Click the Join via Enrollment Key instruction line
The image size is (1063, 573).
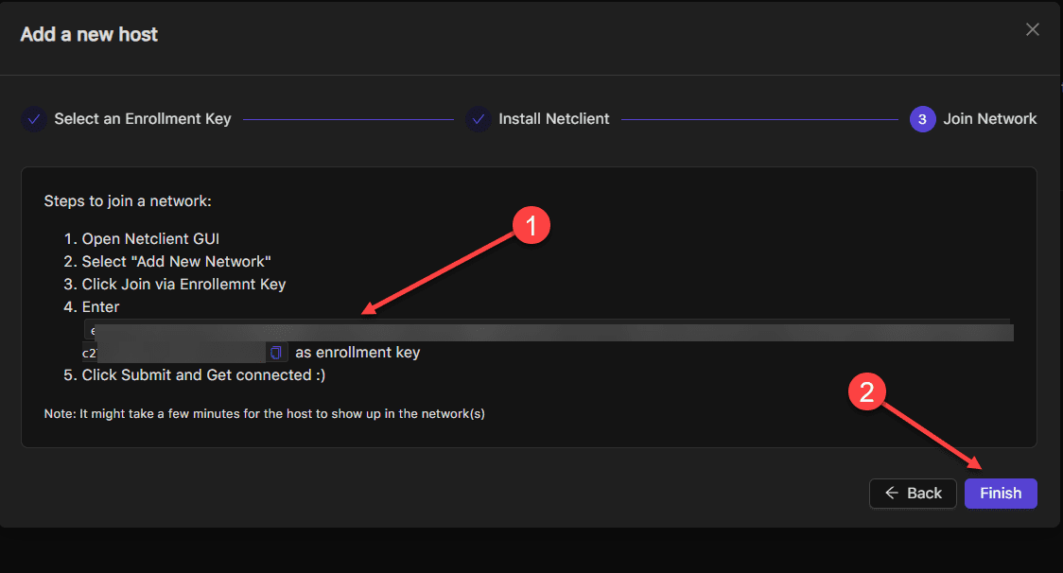click(183, 284)
